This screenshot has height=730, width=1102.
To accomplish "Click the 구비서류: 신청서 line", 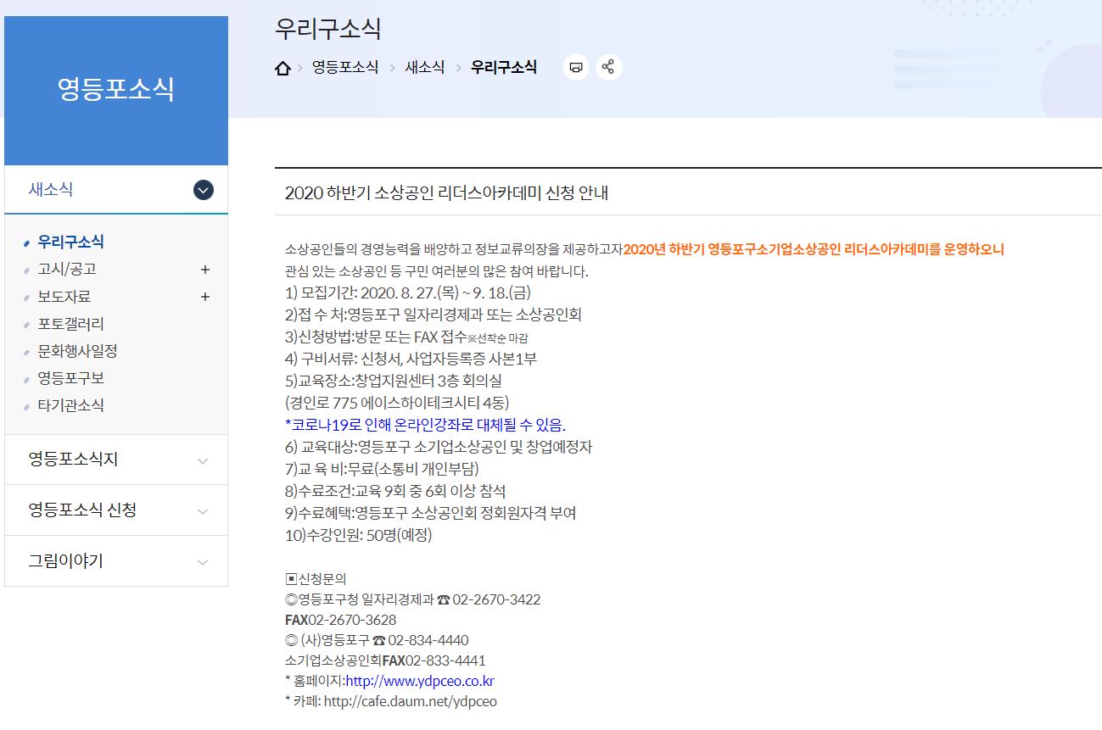I will pos(411,359).
